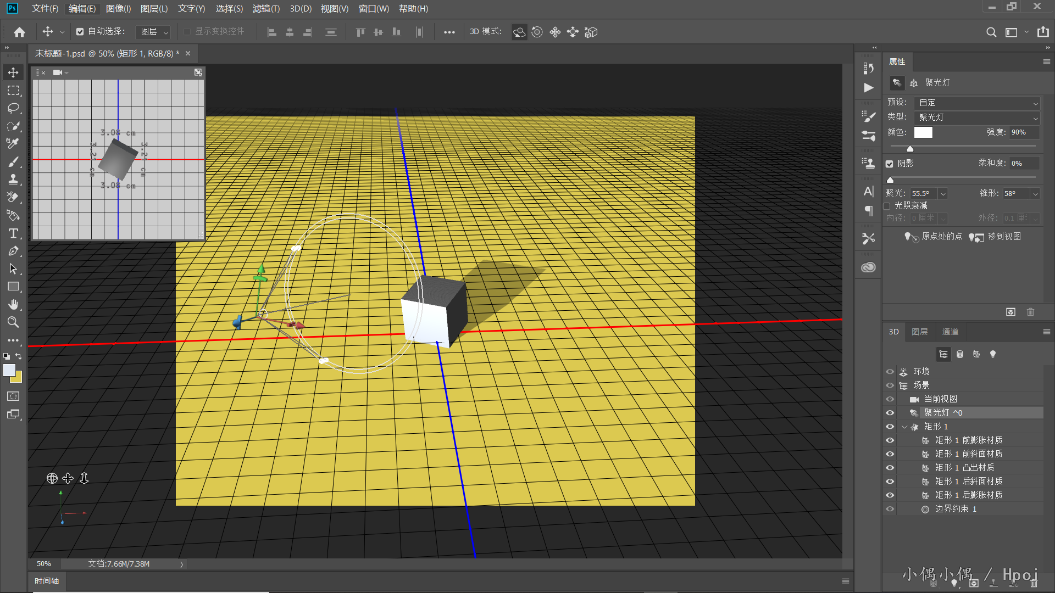This screenshot has height=593, width=1055.
Task: Select the Lasso tool
Action: coord(13,108)
